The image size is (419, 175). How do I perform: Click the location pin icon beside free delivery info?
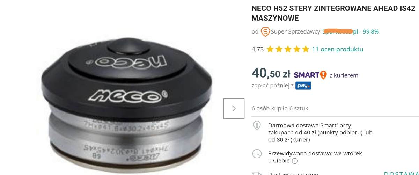tap(257, 125)
